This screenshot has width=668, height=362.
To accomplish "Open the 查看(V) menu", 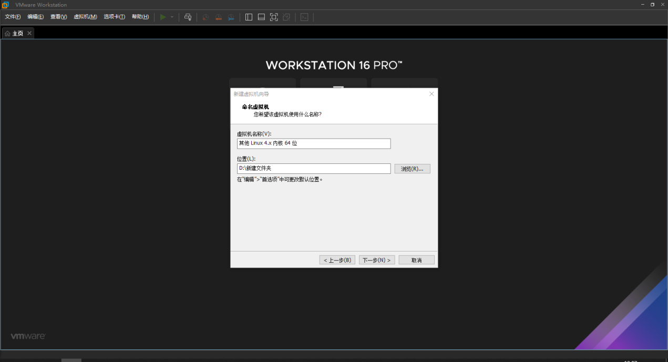I will pyautogui.click(x=58, y=17).
